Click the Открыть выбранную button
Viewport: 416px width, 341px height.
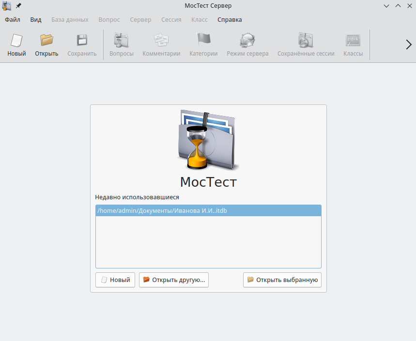click(282, 280)
